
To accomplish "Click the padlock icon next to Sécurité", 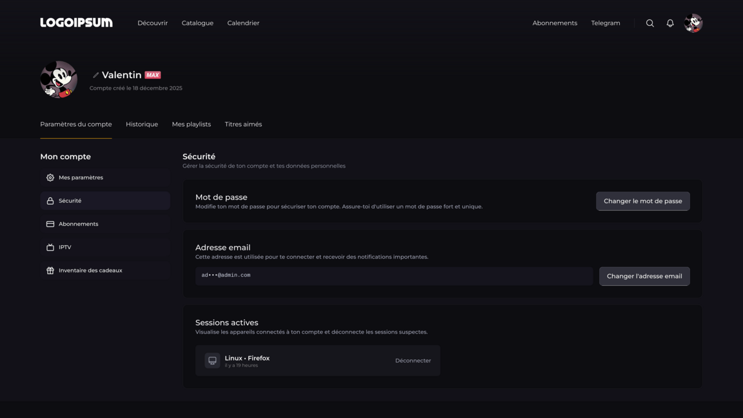I will [x=50, y=201].
